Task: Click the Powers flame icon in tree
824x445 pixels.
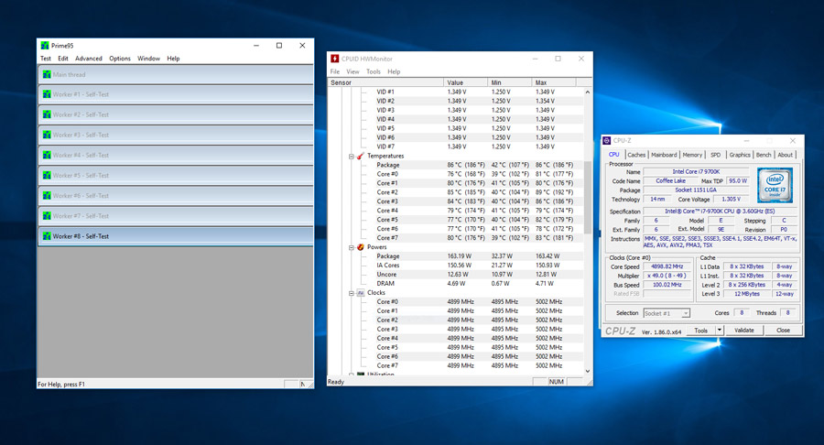Action: point(361,247)
